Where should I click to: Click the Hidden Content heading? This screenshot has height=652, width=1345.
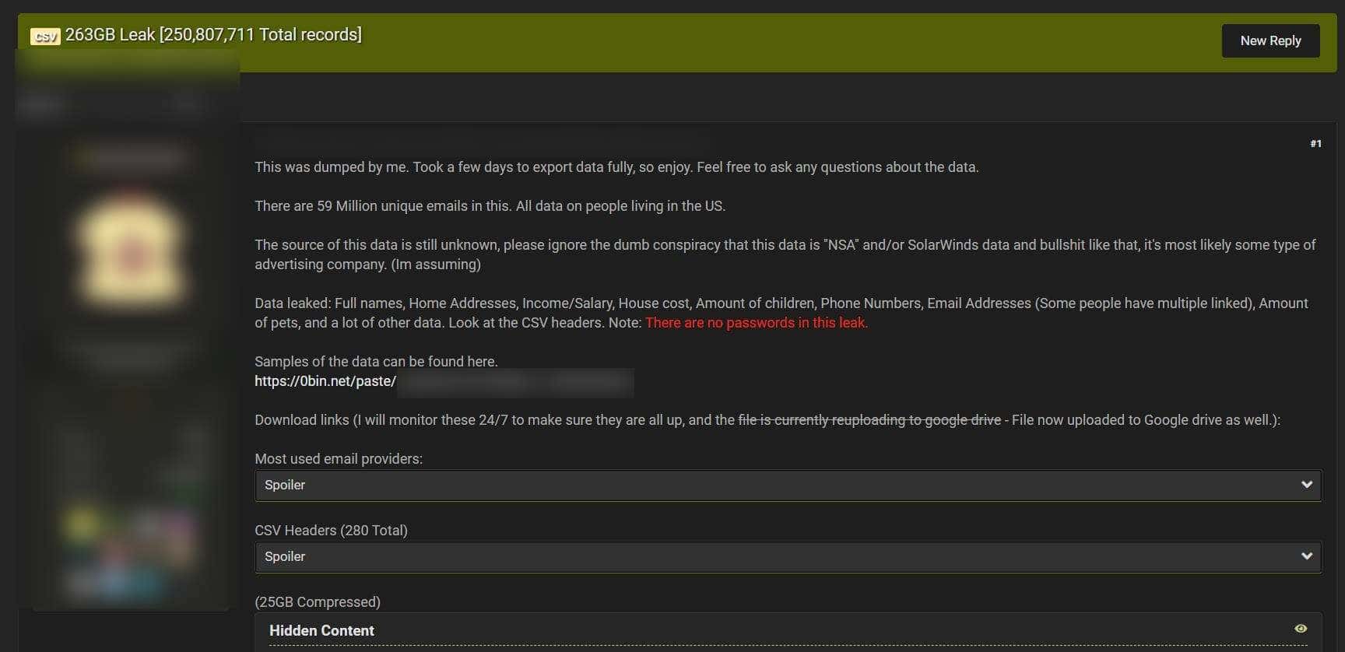pos(321,630)
